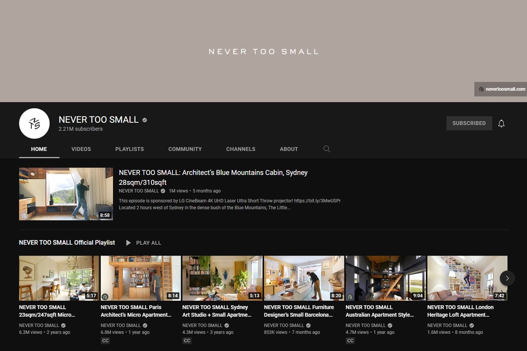Open the Playlists tab
527x351 pixels.
click(x=129, y=149)
